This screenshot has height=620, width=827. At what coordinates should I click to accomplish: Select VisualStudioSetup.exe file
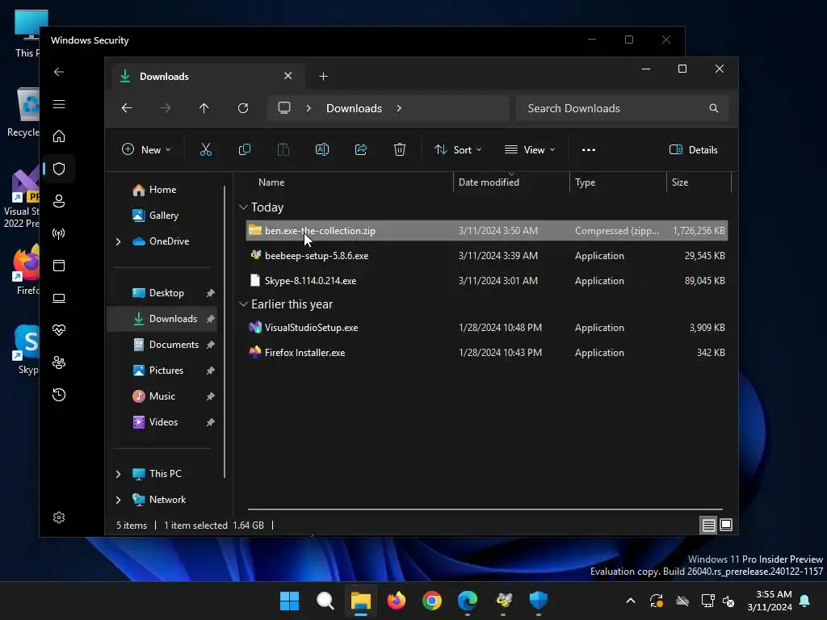pyautogui.click(x=486, y=328)
